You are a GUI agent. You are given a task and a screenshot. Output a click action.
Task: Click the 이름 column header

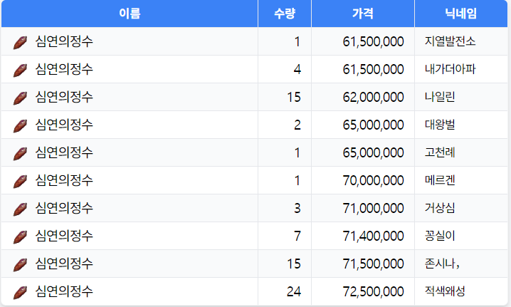130,14
